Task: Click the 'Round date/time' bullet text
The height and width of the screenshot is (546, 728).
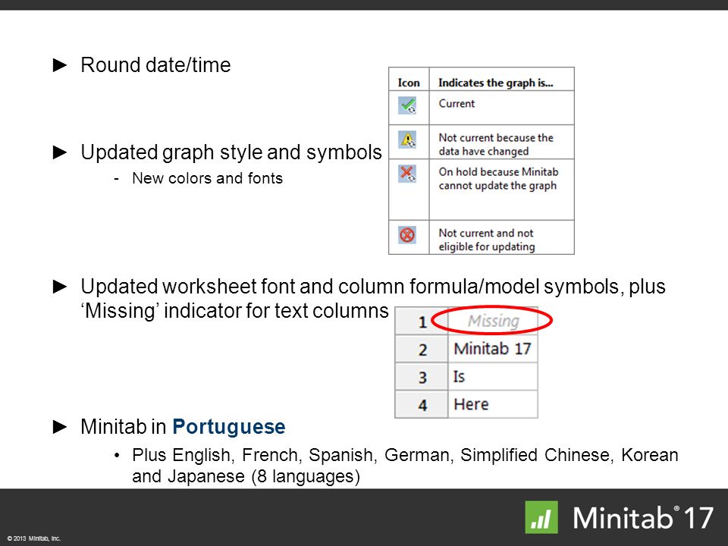Action: [155, 64]
